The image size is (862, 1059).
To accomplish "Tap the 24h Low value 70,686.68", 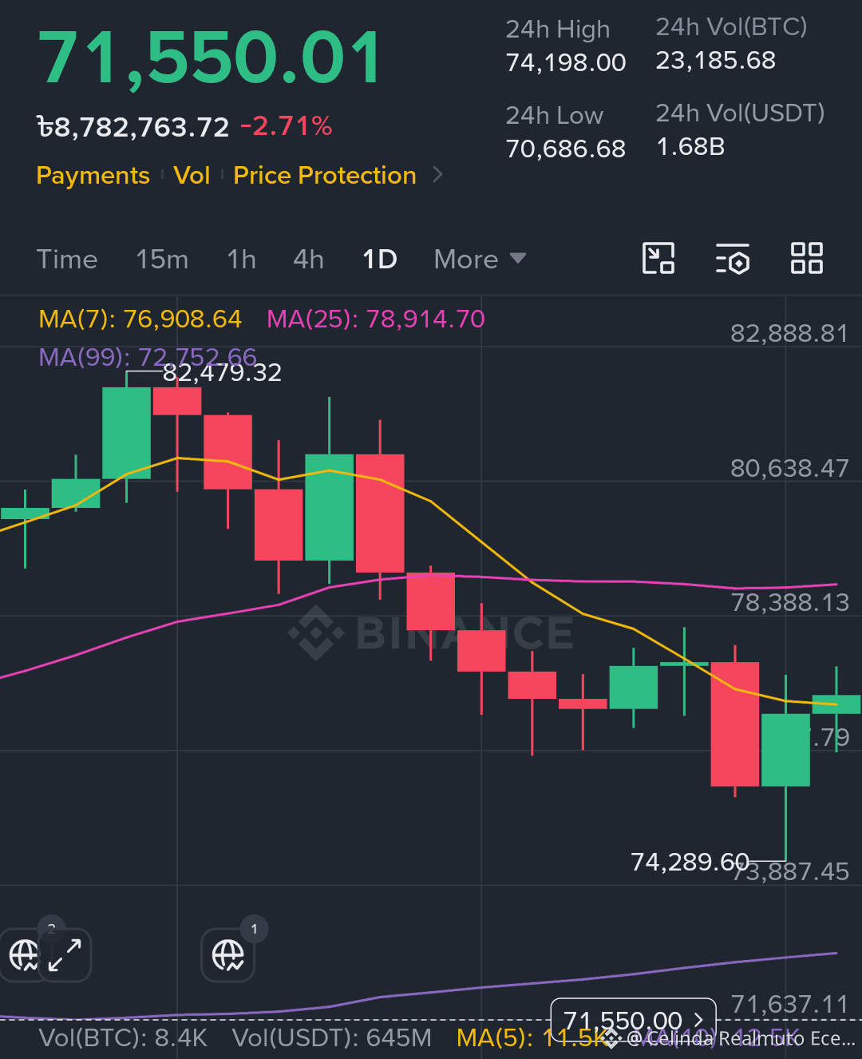I will 566,149.
